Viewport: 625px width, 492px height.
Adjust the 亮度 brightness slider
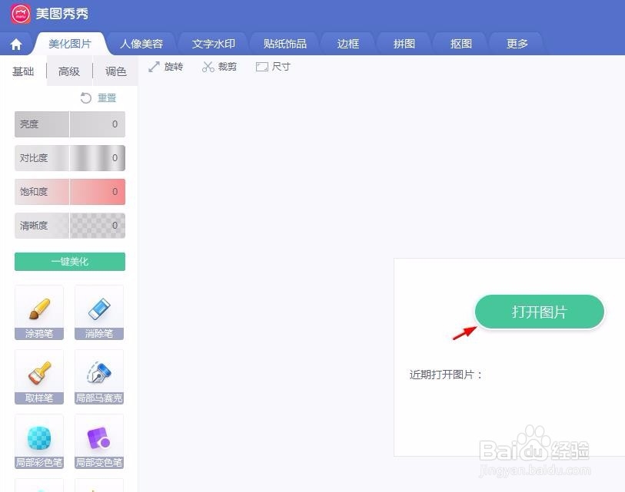pos(69,124)
